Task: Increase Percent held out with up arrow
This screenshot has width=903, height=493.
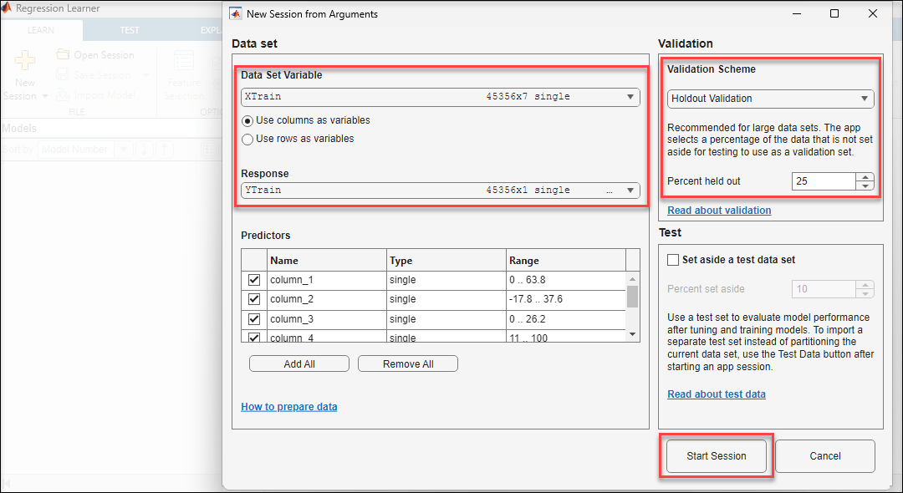Action: (865, 177)
